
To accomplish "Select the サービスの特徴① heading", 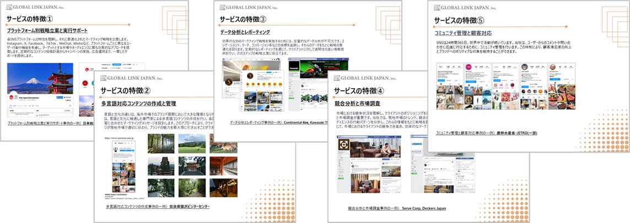I will click(31, 19).
